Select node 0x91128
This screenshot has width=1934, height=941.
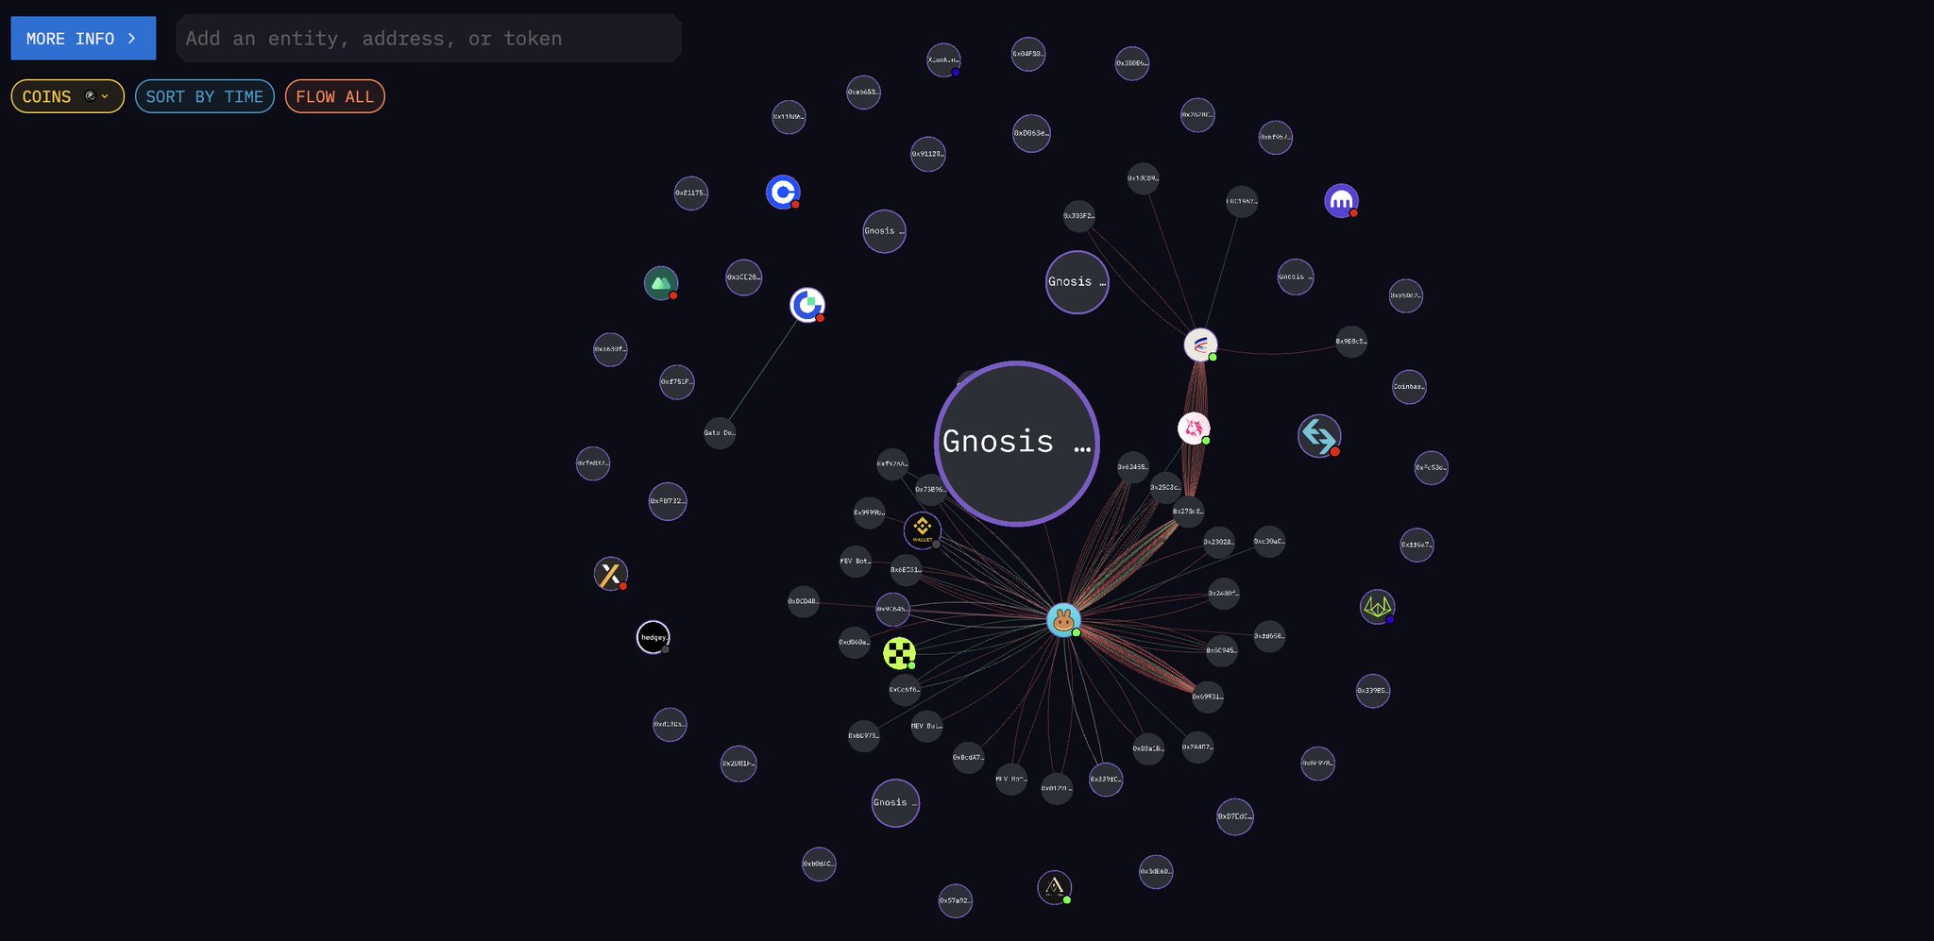928,154
